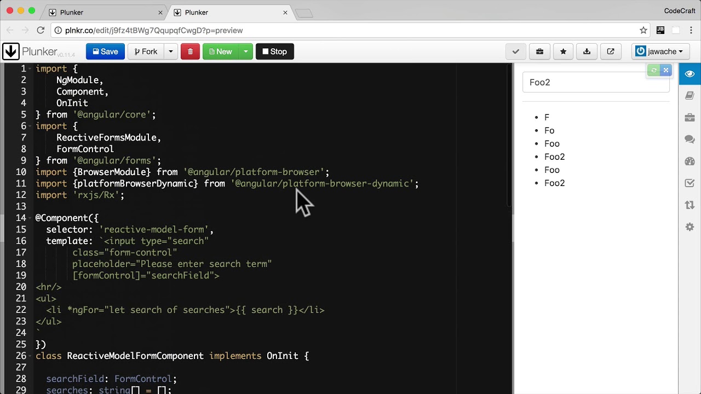The height and width of the screenshot is (394, 701).
Task: Close the active Plunker tab
Action: click(285, 13)
